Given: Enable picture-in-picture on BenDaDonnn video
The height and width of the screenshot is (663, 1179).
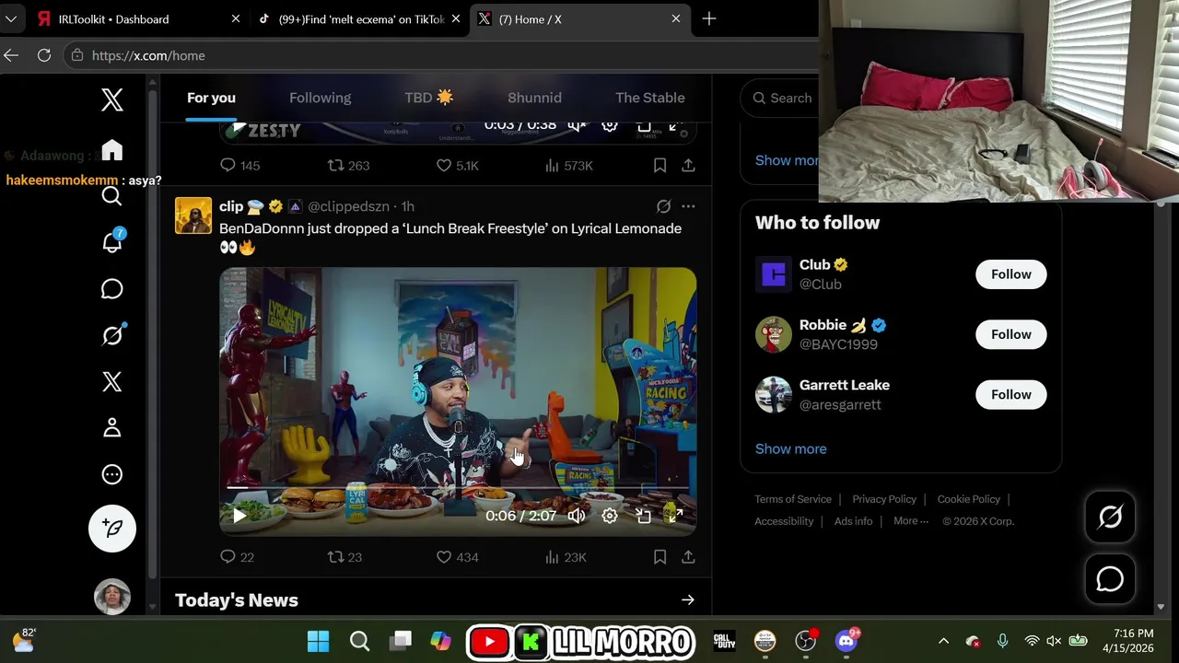Looking at the screenshot, I should pos(643,516).
